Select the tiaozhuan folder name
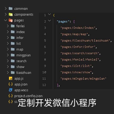This screenshot has height=114, width=114. point(24,72)
